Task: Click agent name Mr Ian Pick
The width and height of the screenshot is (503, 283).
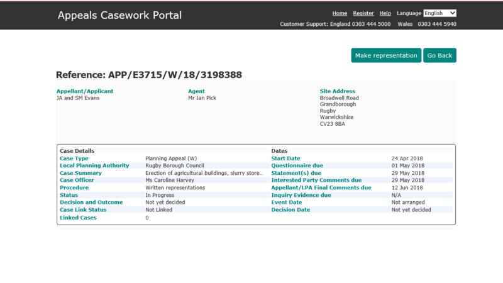Action: coord(202,98)
